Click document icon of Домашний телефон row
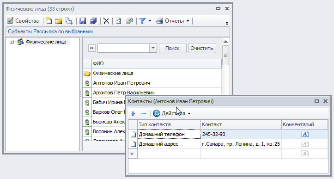 coord(133,134)
